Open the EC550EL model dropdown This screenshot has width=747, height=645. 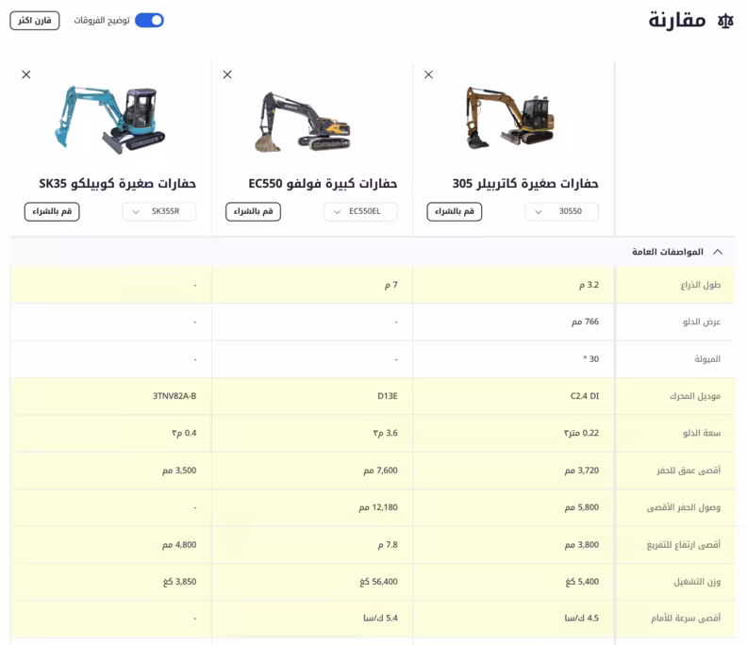pos(360,211)
